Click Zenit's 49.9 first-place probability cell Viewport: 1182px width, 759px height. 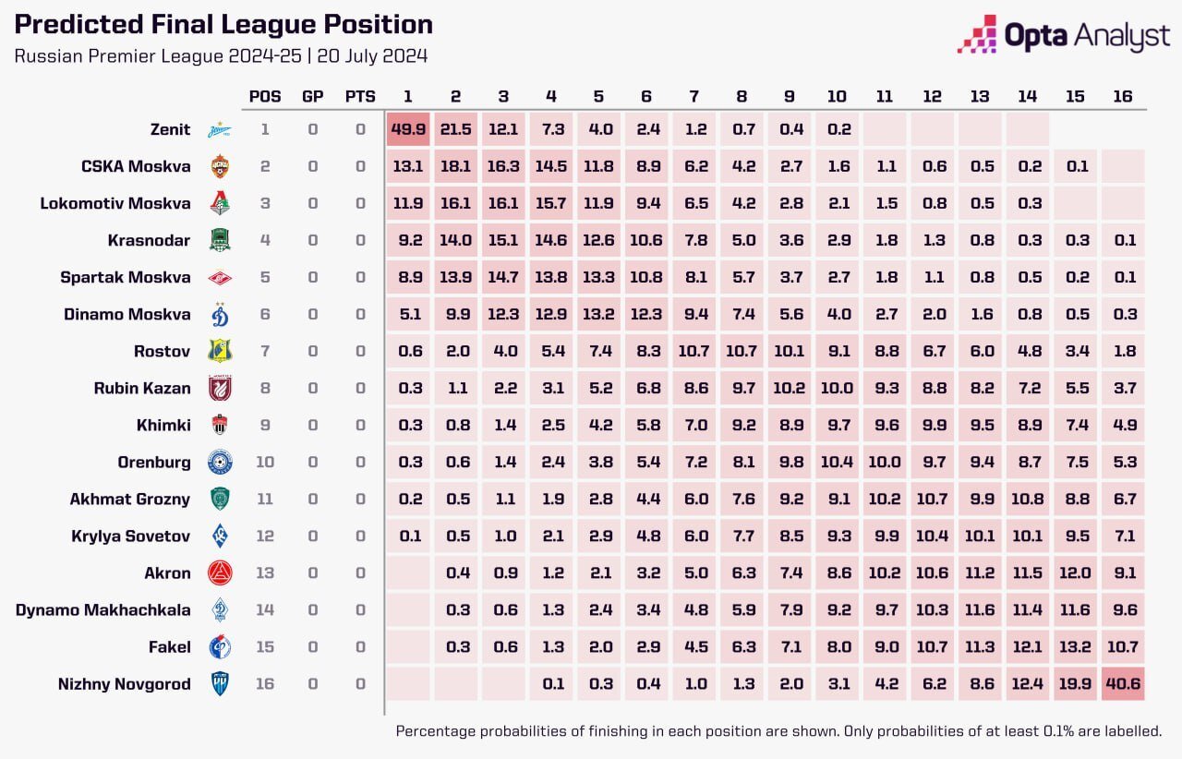[x=408, y=130]
